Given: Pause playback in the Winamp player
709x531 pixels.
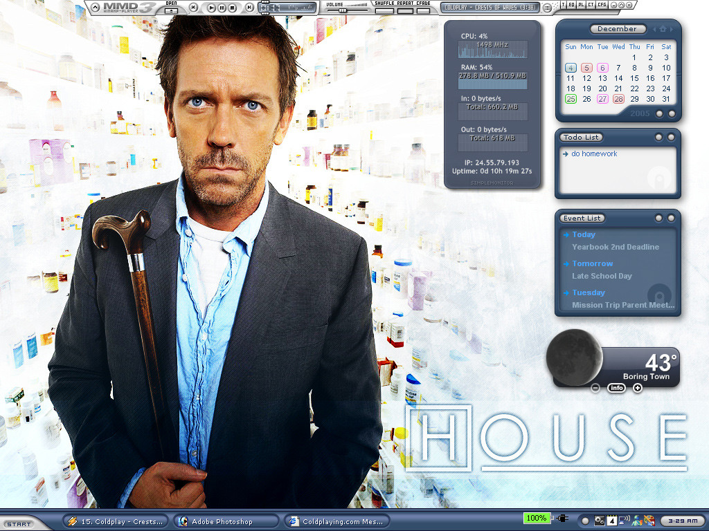Looking at the screenshot, I should coord(222,8).
